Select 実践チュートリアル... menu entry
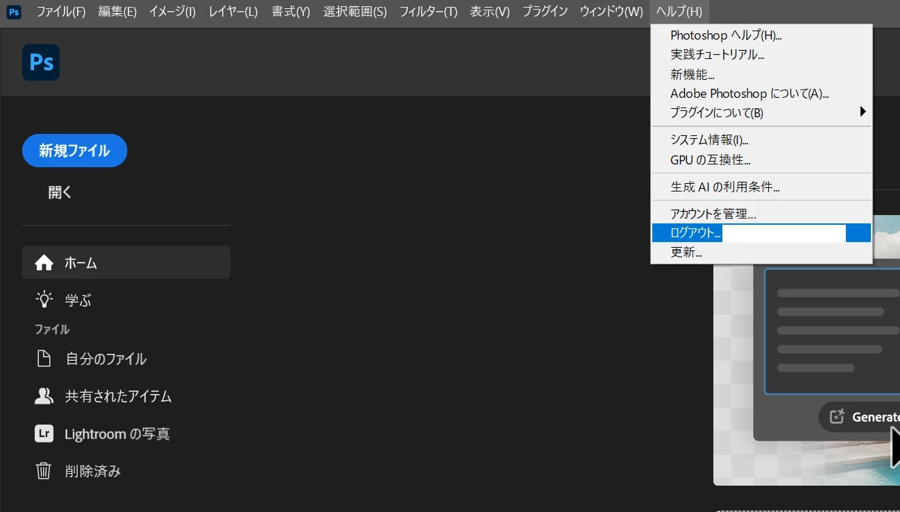 point(761,54)
